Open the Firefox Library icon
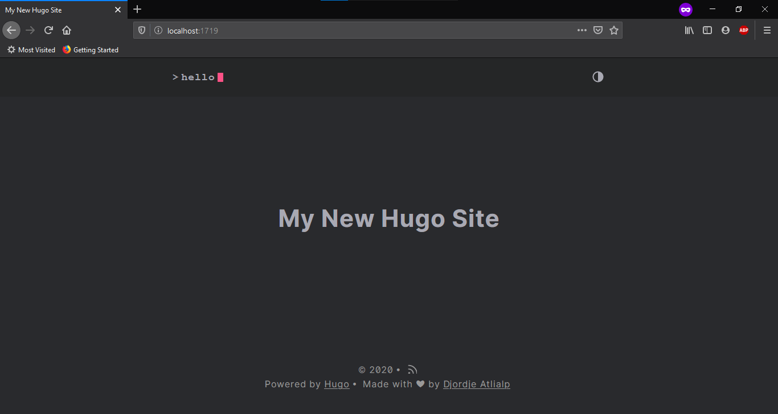Image resolution: width=778 pixels, height=414 pixels. click(x=689, y=30)
